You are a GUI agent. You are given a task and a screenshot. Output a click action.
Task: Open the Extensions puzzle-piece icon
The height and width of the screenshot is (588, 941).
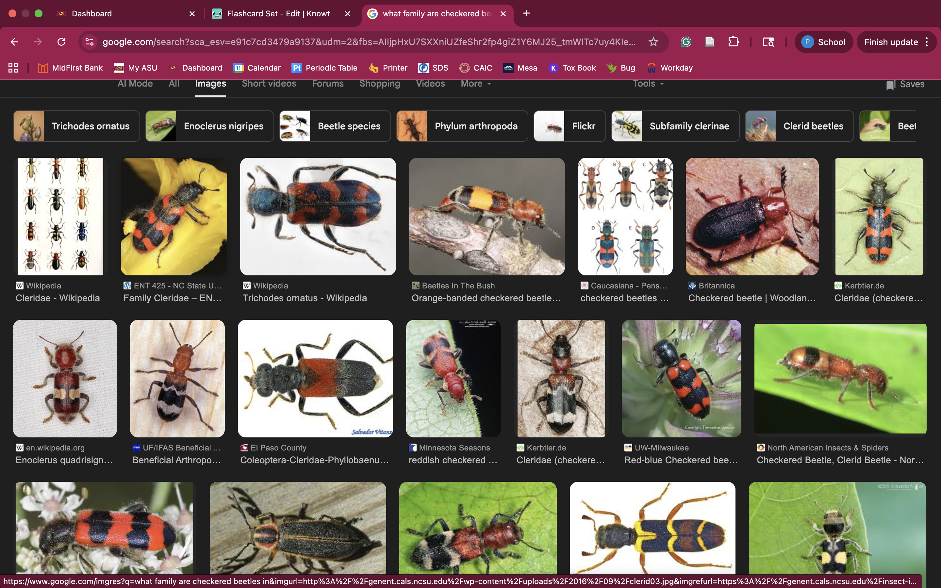tap(733, 41)
